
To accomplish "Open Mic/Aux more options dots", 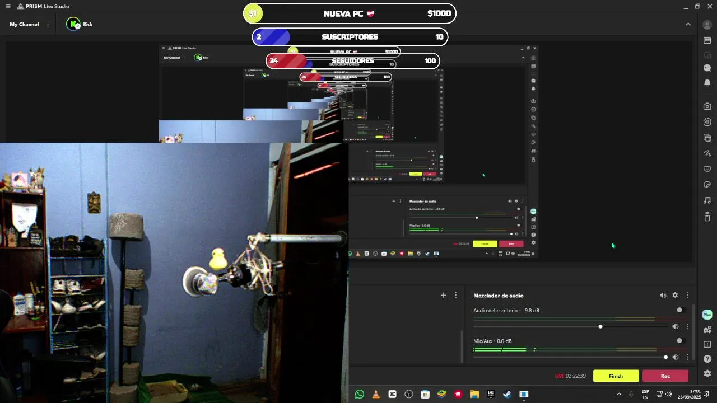I will point(687,357).
